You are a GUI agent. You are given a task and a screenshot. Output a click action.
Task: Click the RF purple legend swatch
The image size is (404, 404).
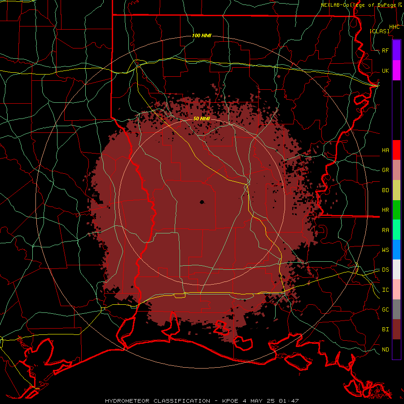396,50
